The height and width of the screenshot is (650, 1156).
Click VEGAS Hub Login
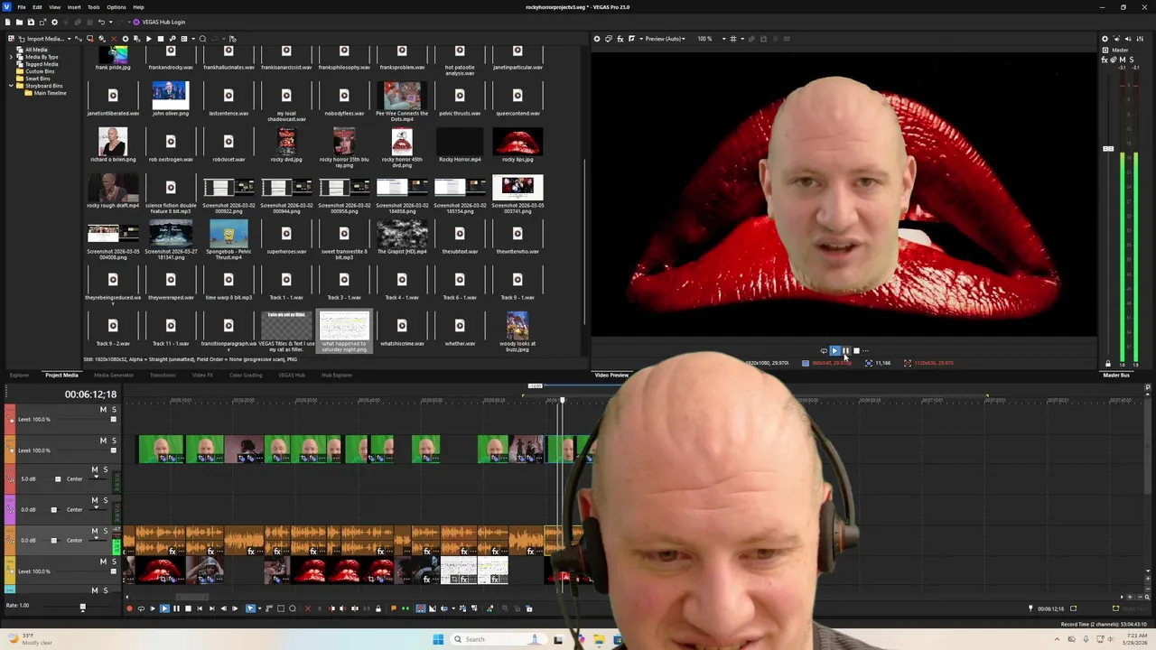[159, 22]
